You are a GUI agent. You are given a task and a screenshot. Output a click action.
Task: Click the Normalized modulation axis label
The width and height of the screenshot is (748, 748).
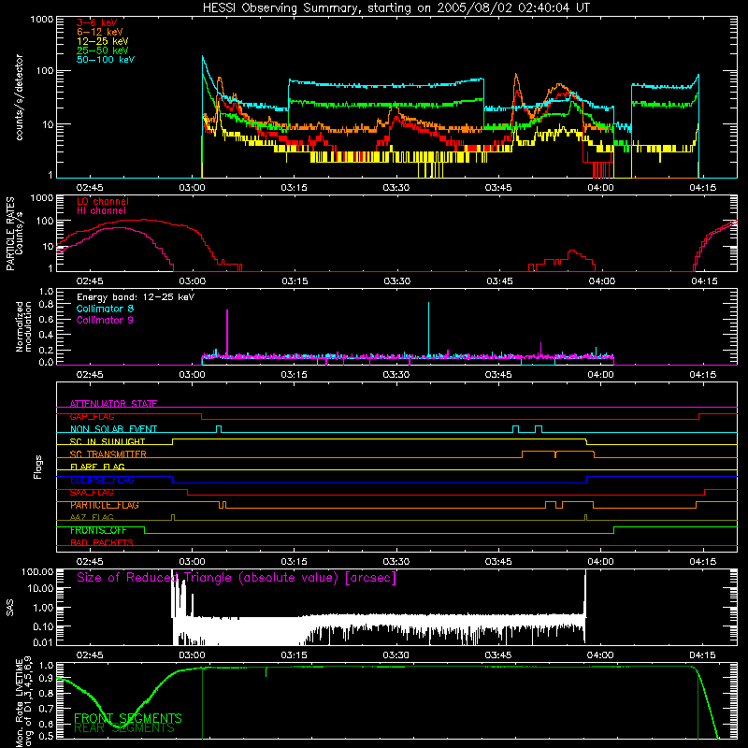point(23,327)
